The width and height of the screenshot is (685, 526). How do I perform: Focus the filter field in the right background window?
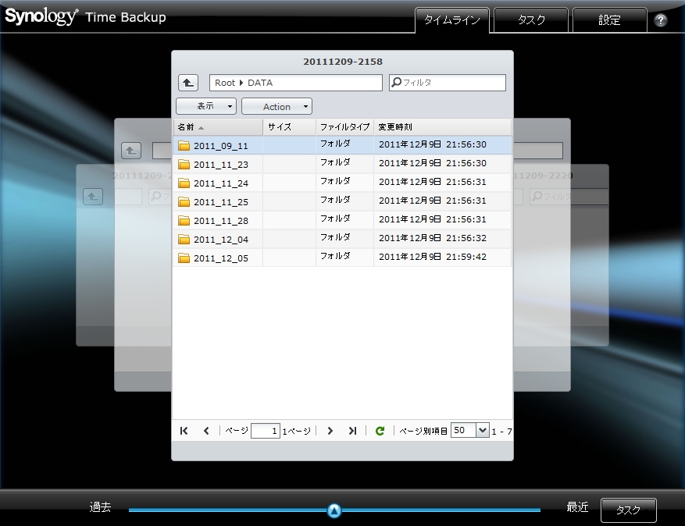point(569,197)
